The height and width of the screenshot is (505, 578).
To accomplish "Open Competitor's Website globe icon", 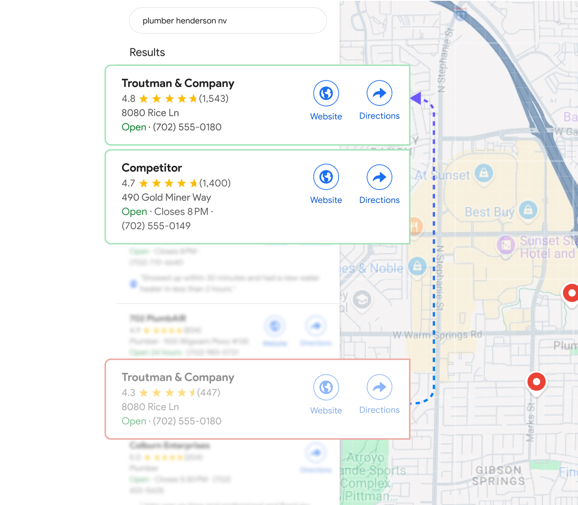I will click(326, 177).
